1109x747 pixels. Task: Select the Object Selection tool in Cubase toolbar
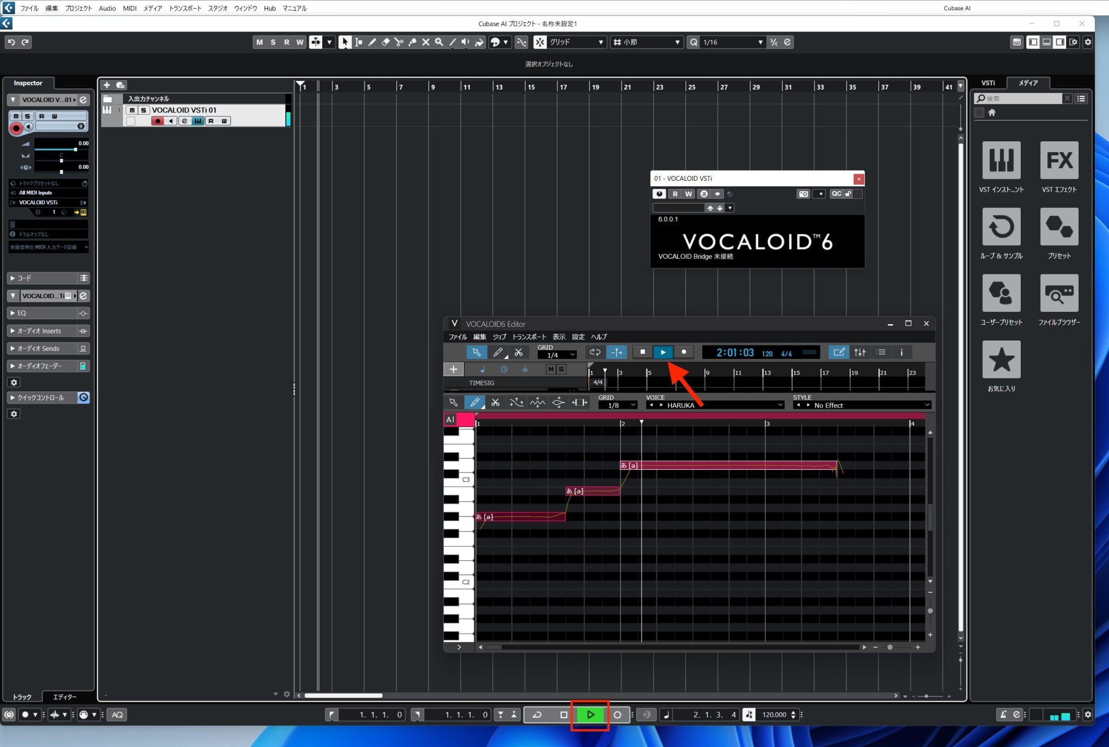[344, 42]
